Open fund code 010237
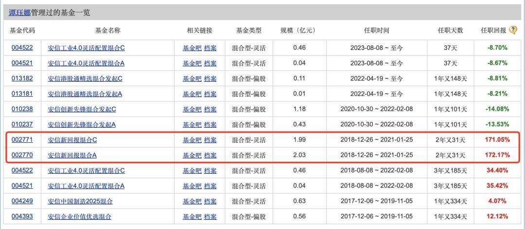Viewport: 525px width, 229px height. 22,124
